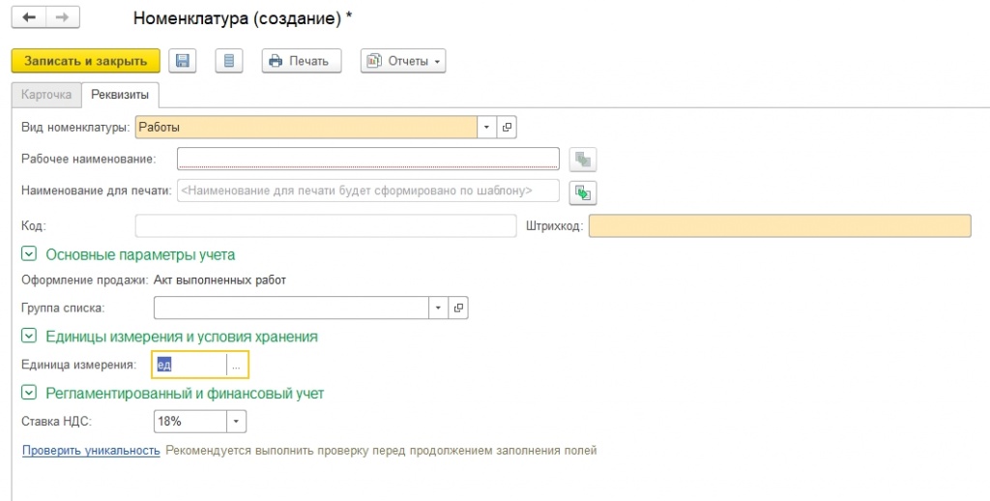Open the Вид номенклатуры dropdown list

click(486, 128)
